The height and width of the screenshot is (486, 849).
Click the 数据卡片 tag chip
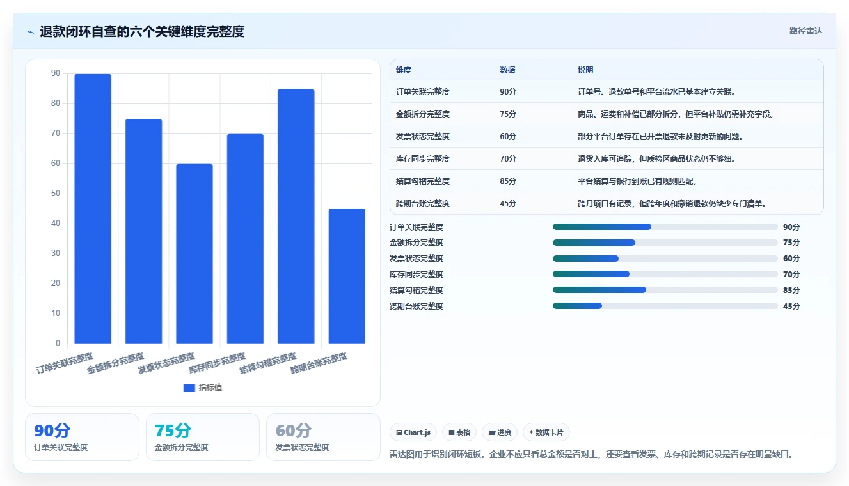(546, 432)
